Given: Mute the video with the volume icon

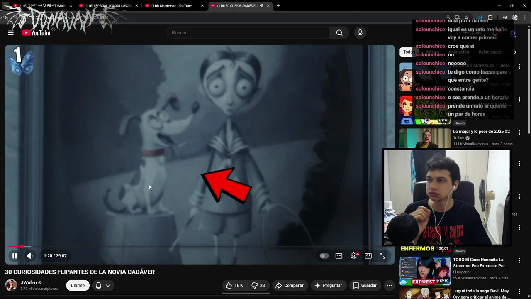Looking at the screenshot, I should pyautogui.click(x=30, y=256).
